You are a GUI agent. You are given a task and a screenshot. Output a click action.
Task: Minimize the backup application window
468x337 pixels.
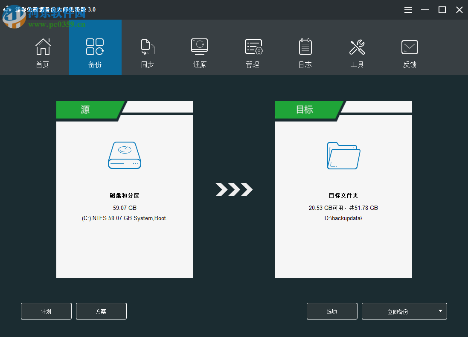(425, 10)
